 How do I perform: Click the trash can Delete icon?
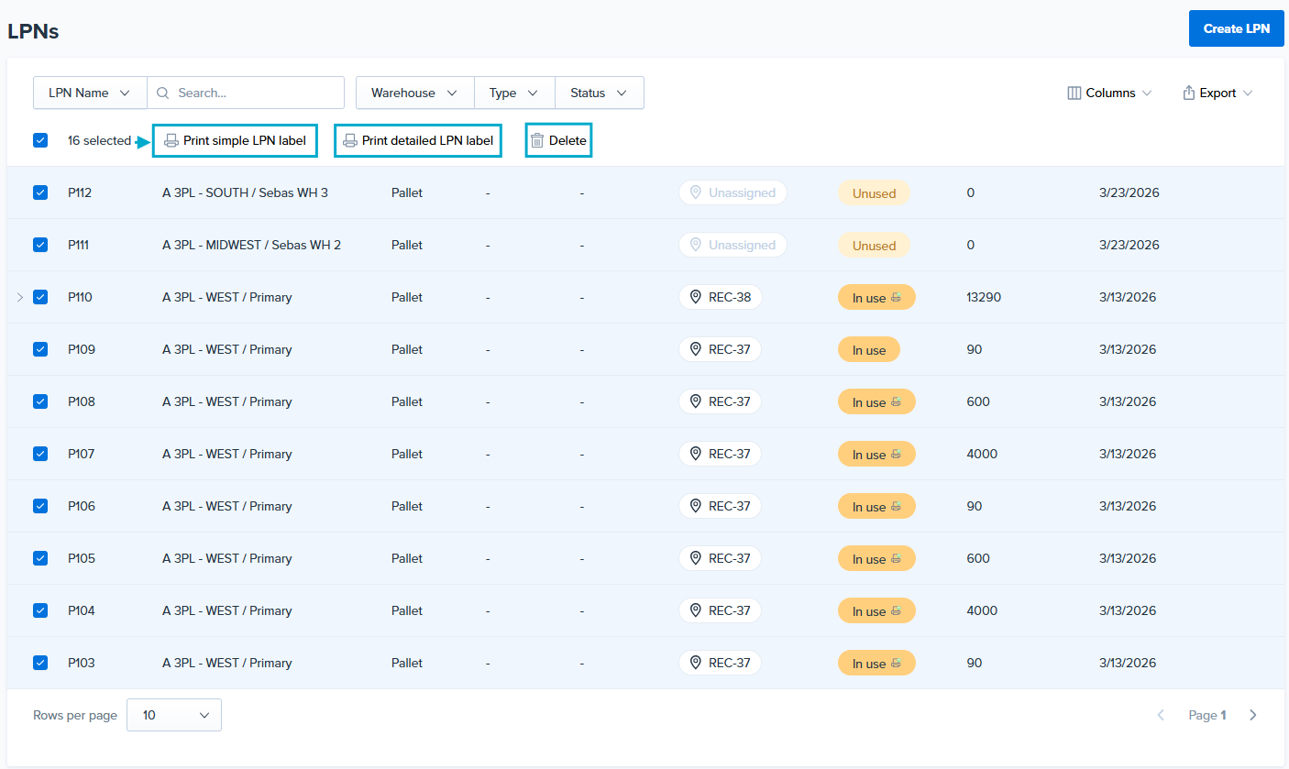pyautogui.click(x=537, y=141)
